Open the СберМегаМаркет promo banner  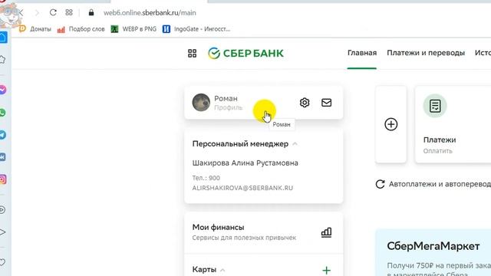(433, 252)
